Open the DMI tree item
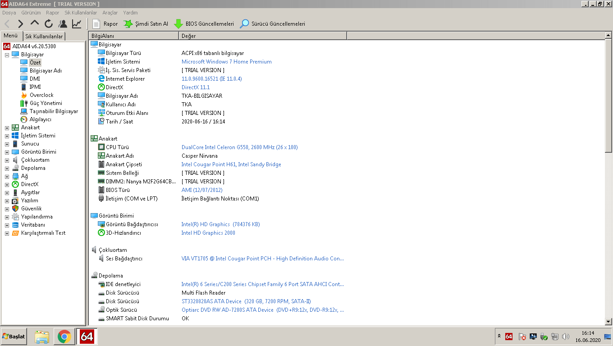 tap(35, 78)
